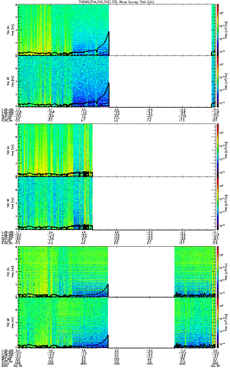Click the black gyrofrequency curve peak in THA B⊥

coord(109,32)
